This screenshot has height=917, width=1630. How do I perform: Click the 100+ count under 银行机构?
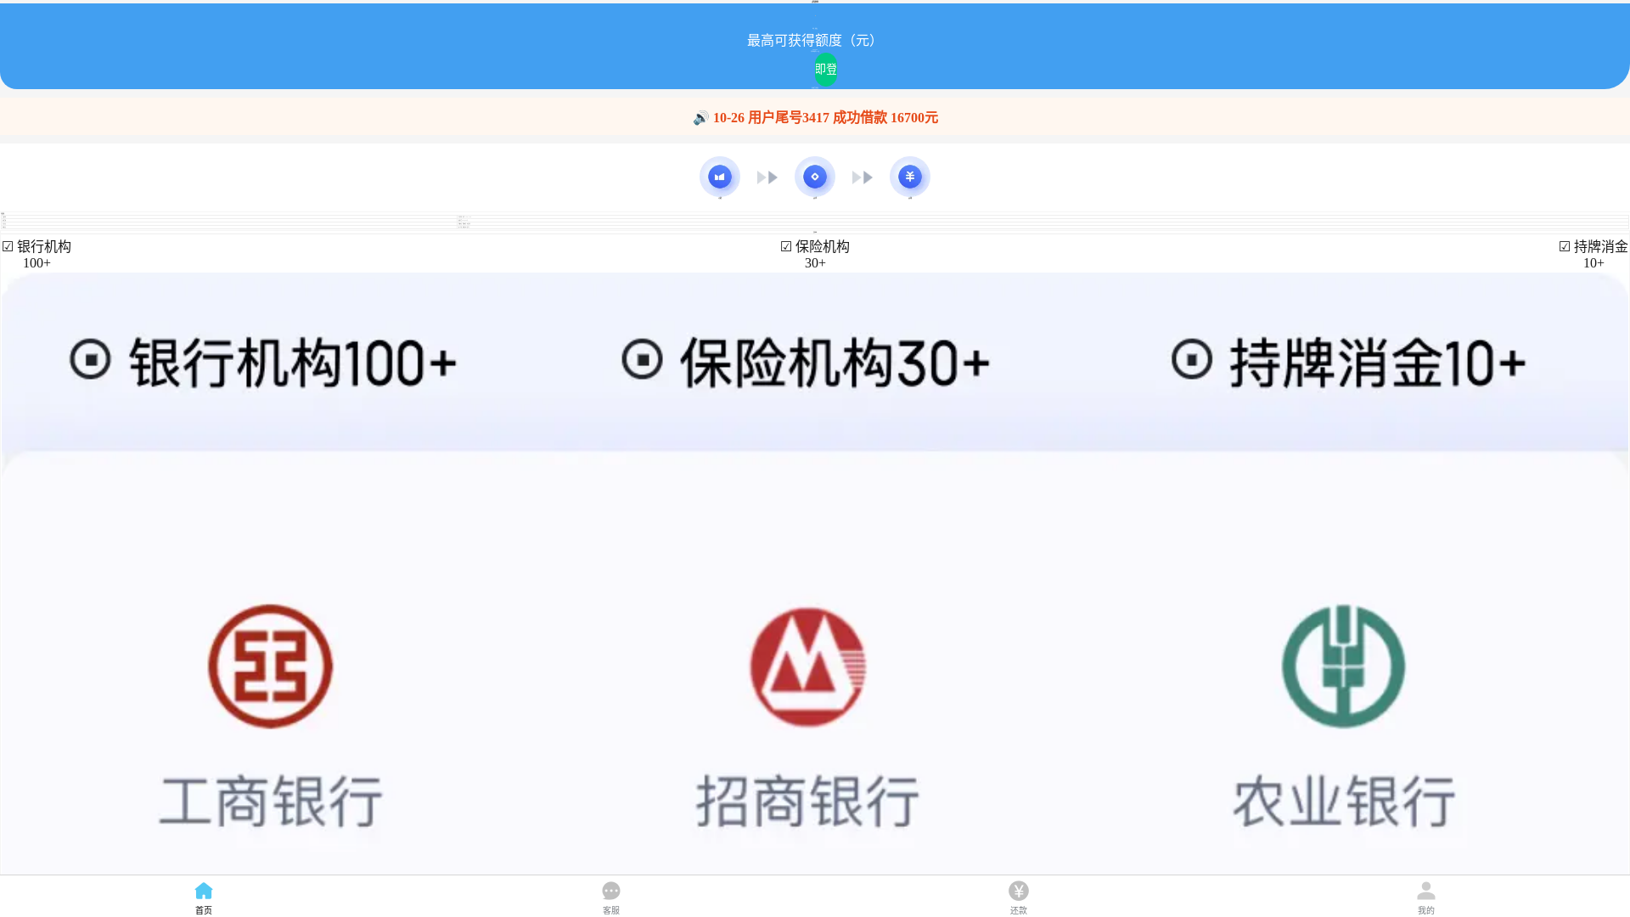tap(37, 263)
